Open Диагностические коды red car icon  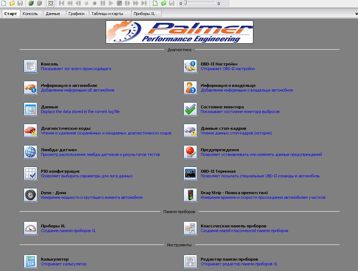30,130
